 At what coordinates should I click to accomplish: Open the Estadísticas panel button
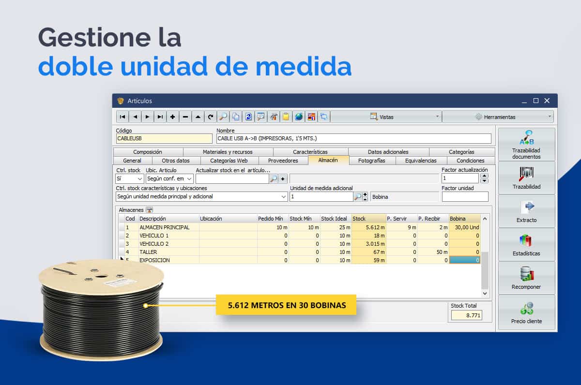526,245
